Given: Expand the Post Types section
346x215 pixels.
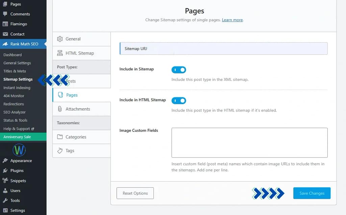Looking at the screenshot, I should (x=67, y=67).
